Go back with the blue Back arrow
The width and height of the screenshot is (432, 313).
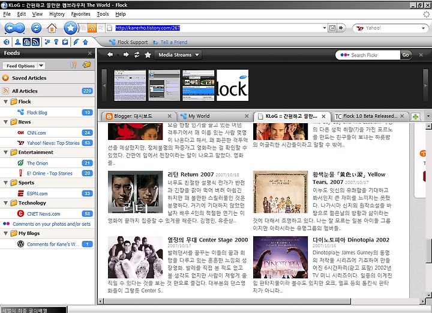coord(10,28)
